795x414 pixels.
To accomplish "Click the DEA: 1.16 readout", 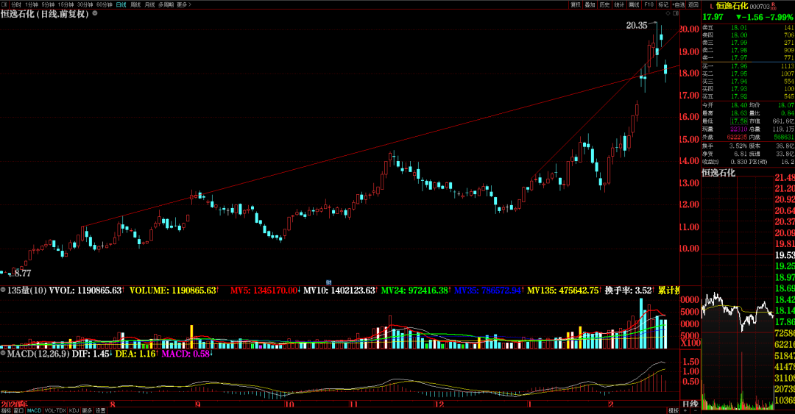I will click(135, 354).
